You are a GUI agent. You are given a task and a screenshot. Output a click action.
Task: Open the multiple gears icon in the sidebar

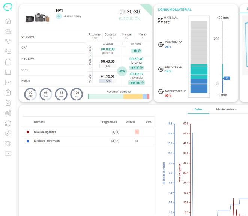coord(8,113)
